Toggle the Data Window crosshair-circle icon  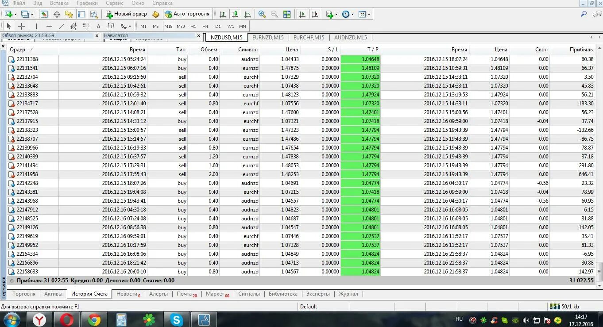pos(57,14)
